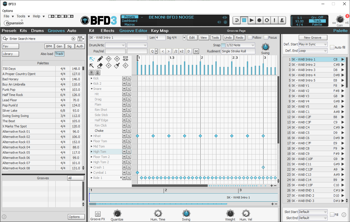Viewport: 350px width, 222px height.
Task: Enable the Focus checkbox
Action: [266, 38]
